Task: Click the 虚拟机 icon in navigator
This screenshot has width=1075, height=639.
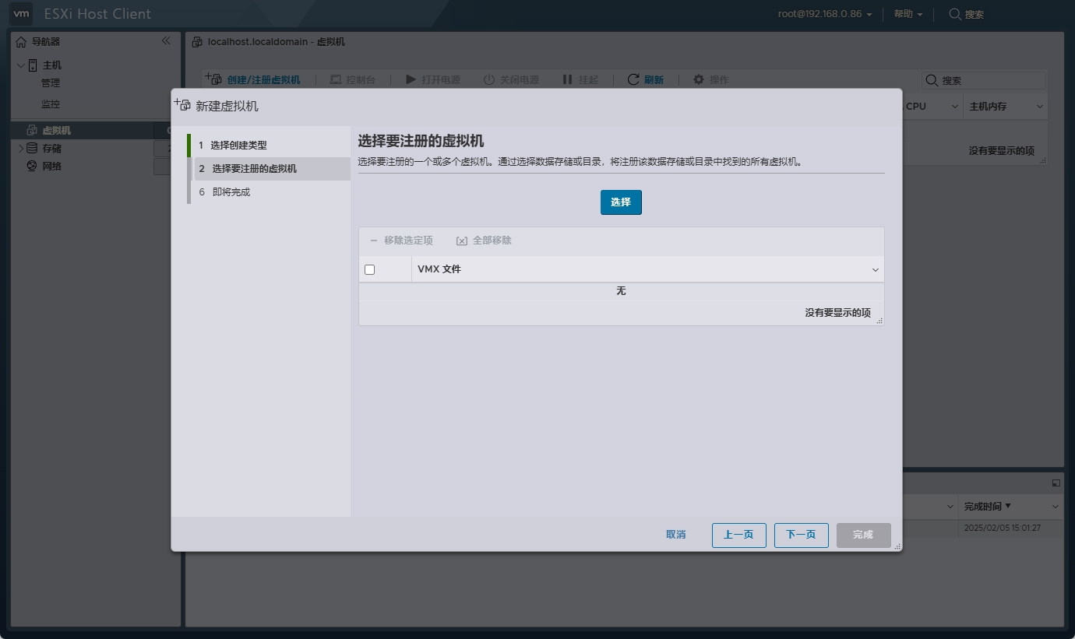Action: click(x=32, y=130)
